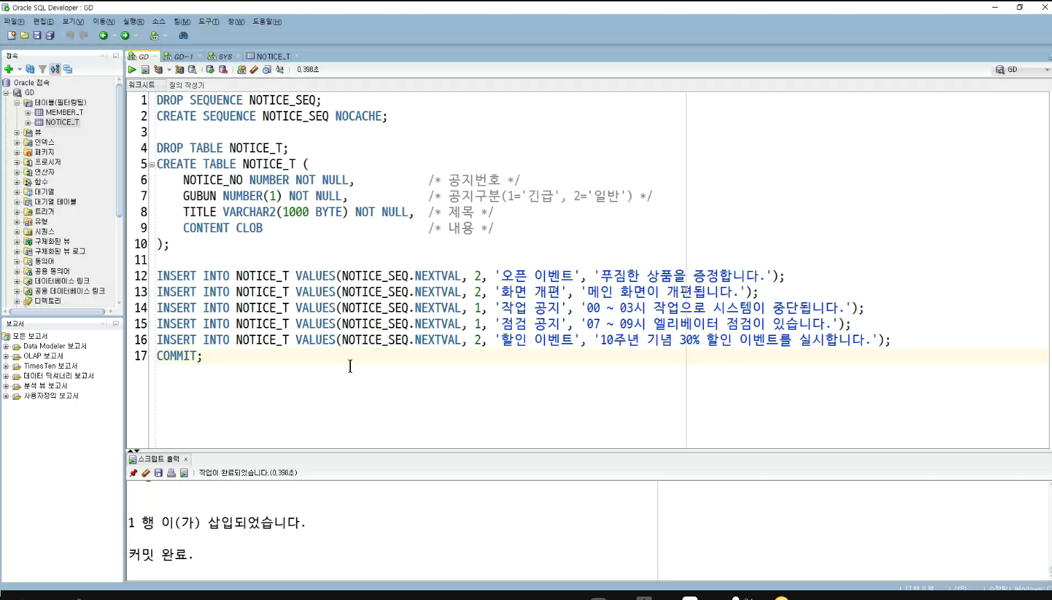
Task: Open the 보기(V) menu
Action: tap(74, 21)
